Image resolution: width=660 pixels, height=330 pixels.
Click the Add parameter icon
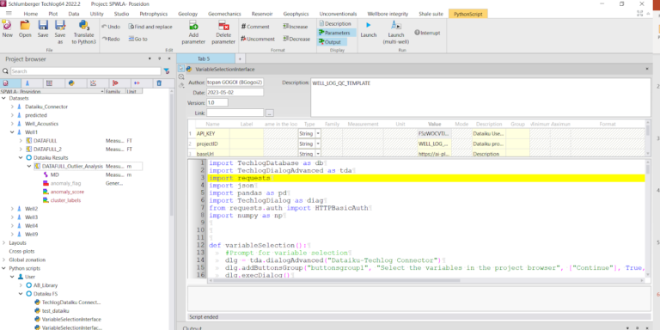pos(193,25)
